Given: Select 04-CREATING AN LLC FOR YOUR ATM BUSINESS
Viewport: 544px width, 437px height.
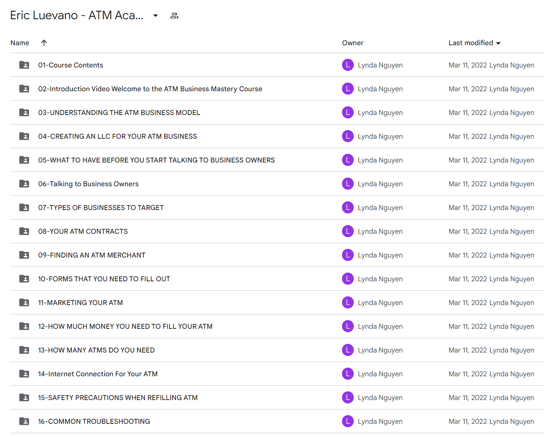Looking at the screenshot, I should point(117,136).
